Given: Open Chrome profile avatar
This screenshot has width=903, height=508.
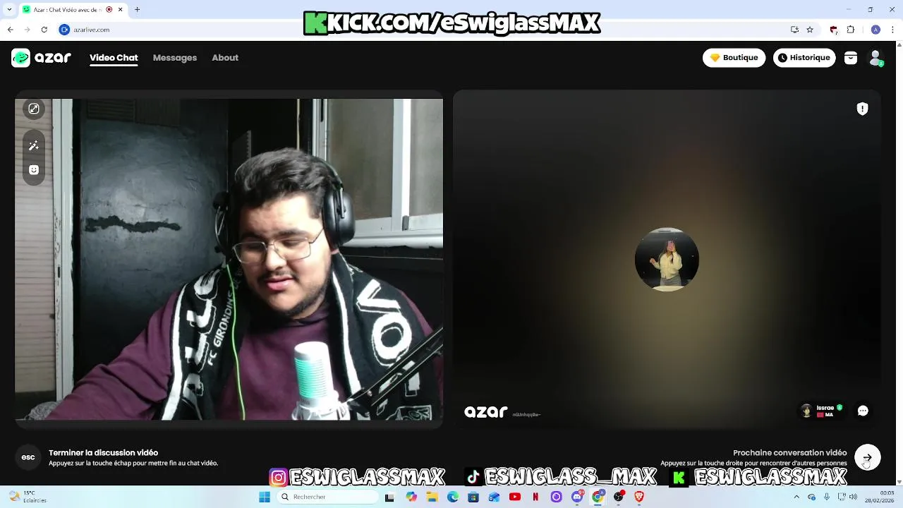Looking at the screenshot, I should pos(875,30).
